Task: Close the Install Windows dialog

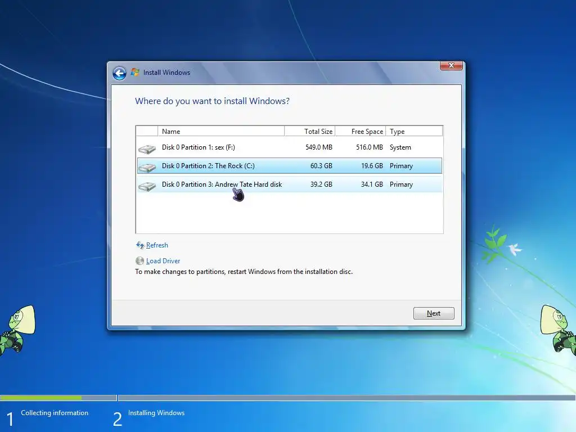Action: click(x=451, y=65)
